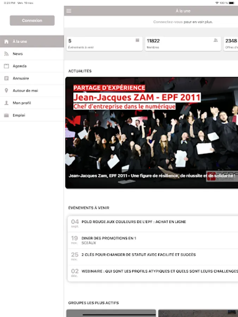Open the Webinaire profils atypiques event
The height and width of the screenshot is (317, 238).
click(153, 273)
